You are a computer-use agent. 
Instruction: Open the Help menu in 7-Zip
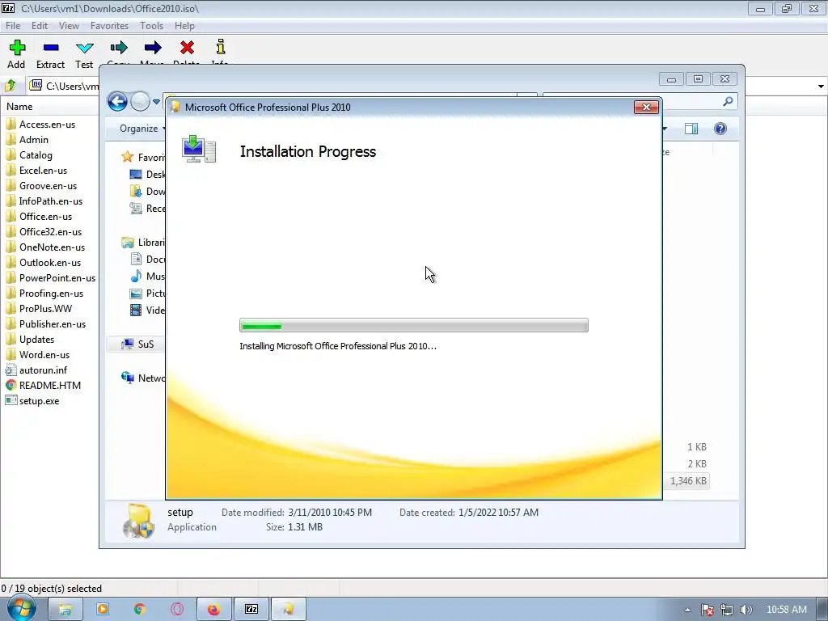(x=184, y=25)
